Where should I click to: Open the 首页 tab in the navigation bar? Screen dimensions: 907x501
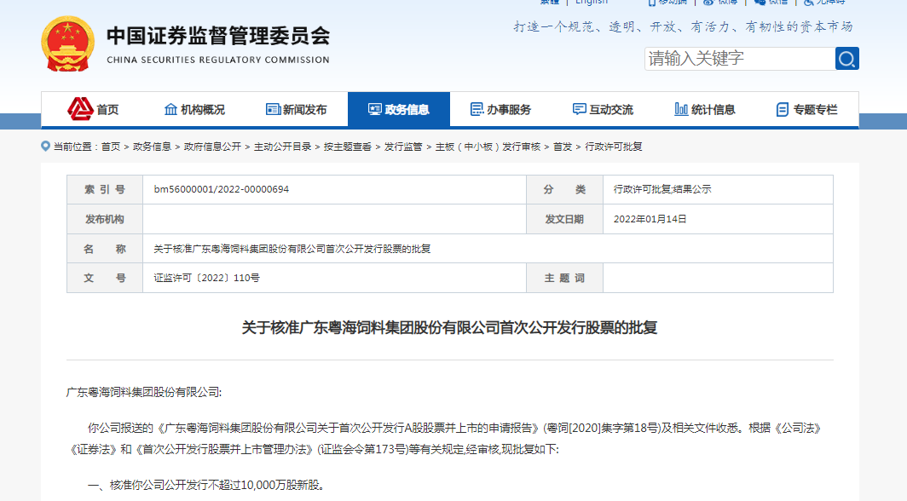[93, 109]
